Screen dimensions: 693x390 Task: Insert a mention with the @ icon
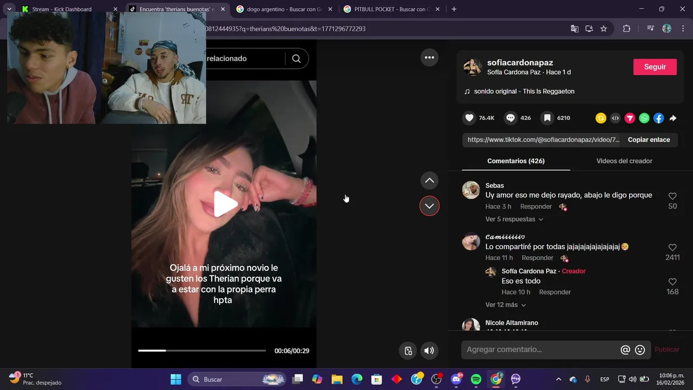click(625, 350)
